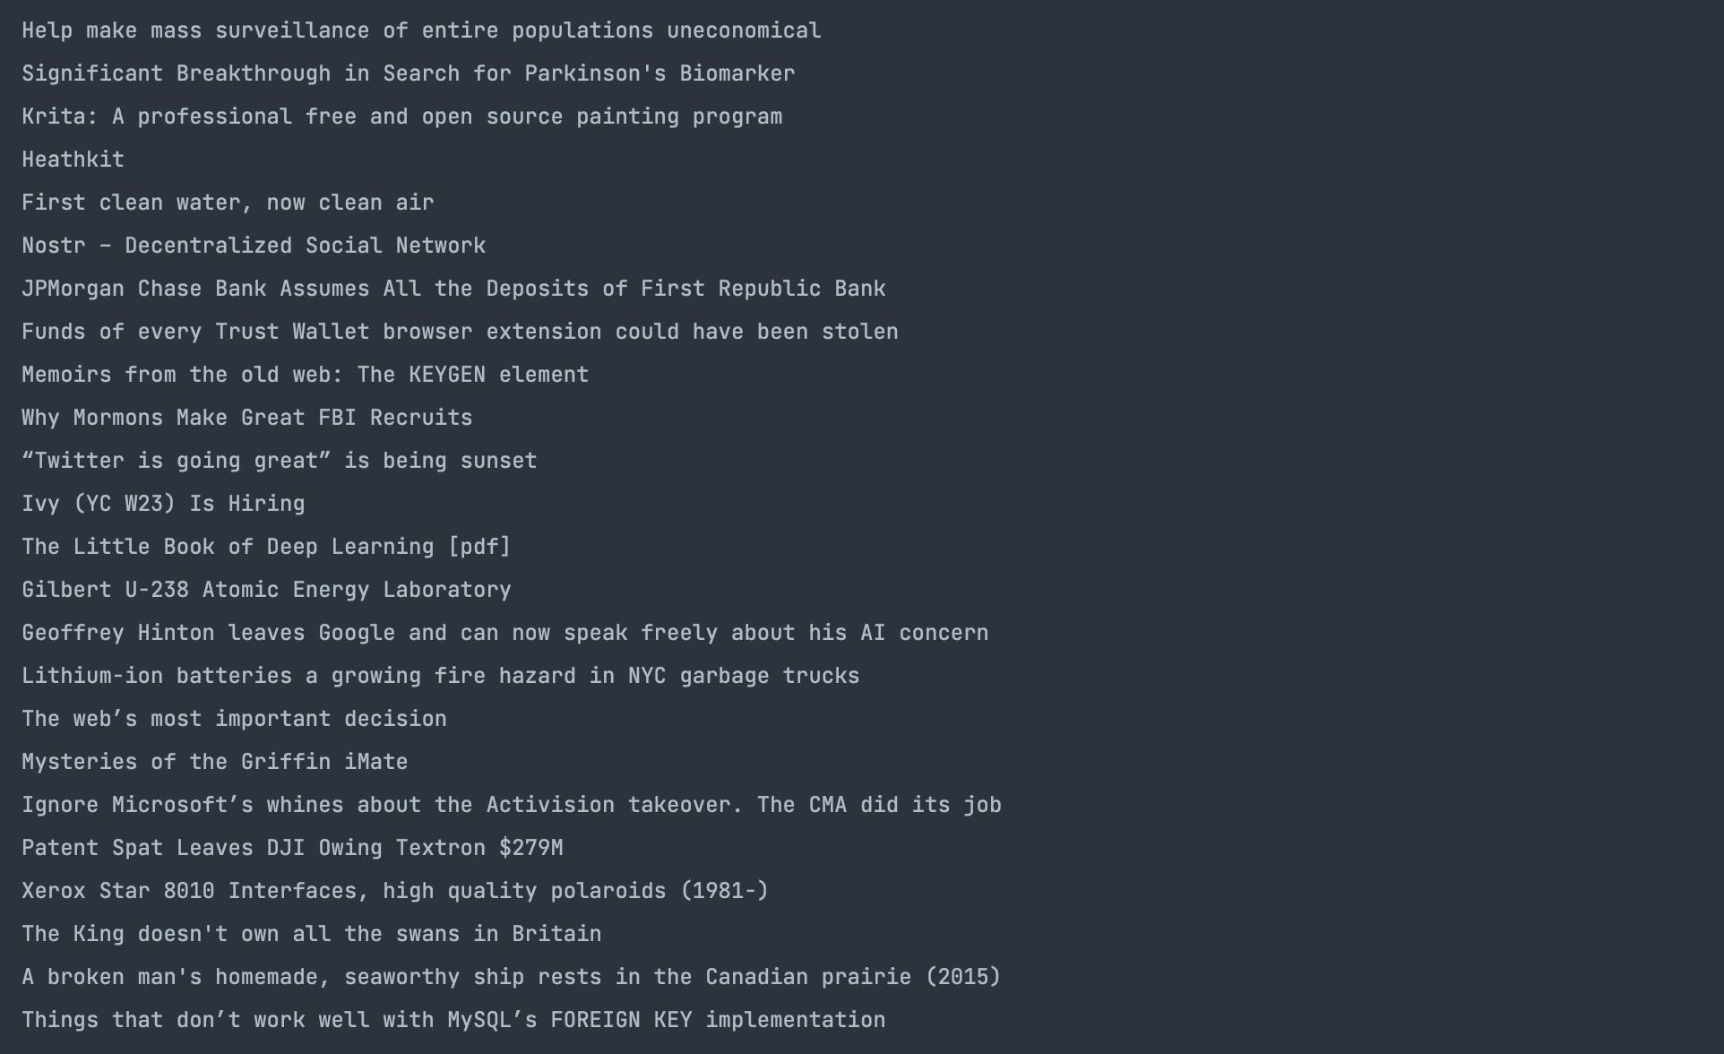
Task: Click the Heathkit headline
Action: pos(73,160)
